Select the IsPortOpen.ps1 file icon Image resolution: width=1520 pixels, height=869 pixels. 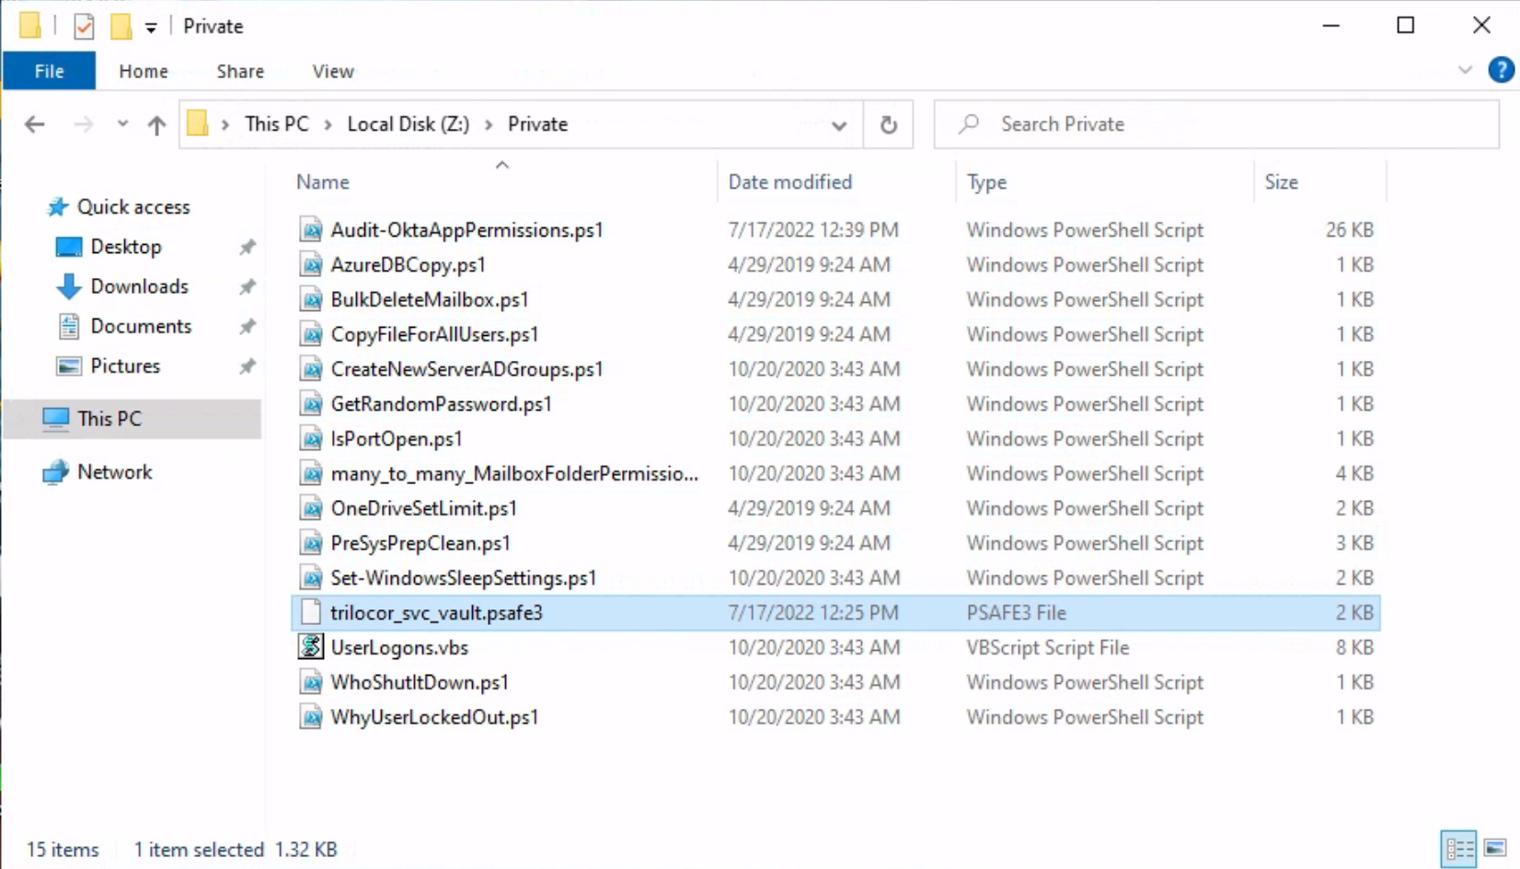[311, 439]
